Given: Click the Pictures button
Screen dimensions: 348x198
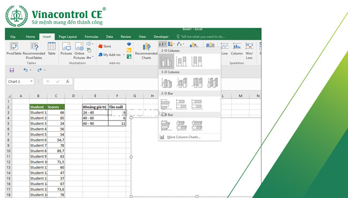Looking at the screenshot, I should 66,49.
